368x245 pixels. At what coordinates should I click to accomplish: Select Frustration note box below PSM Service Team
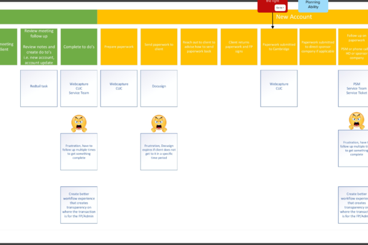coord(353,148)
